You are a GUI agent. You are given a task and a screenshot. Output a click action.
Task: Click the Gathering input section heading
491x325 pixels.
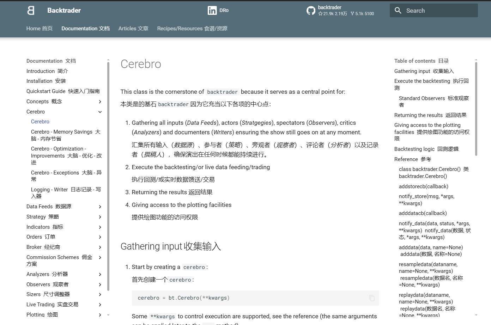171,246
